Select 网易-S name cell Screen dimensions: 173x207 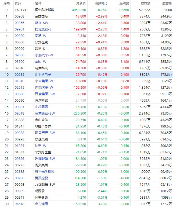40,49
